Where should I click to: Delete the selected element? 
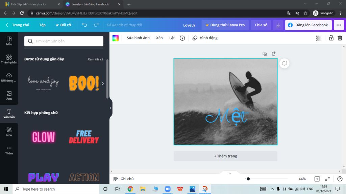[x=340, y=38]
